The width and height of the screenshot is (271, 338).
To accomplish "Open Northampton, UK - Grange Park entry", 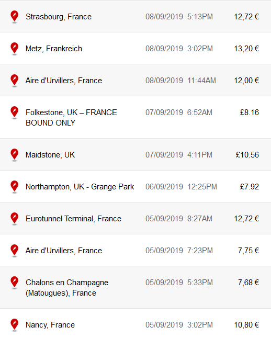I will coord(135,186).
